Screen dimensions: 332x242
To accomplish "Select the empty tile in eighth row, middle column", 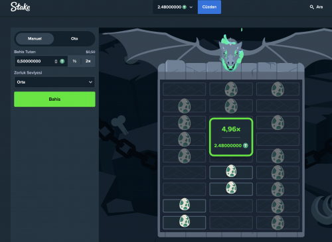I will coord(231,206).
